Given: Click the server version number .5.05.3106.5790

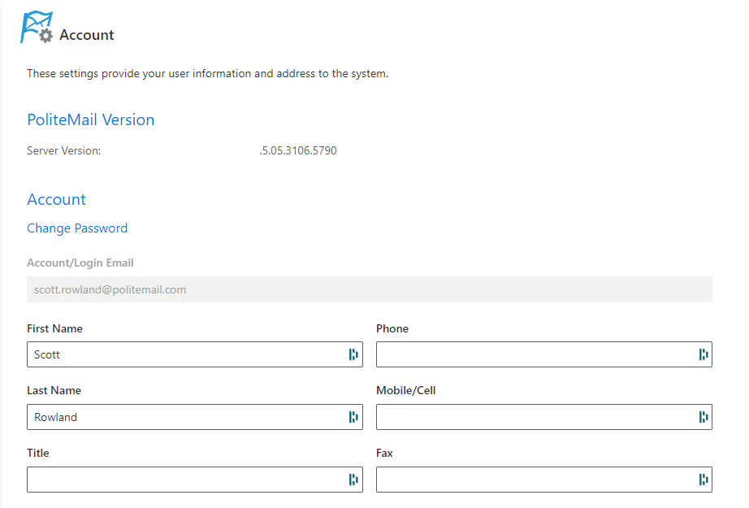Looking at the screenshot, I should coord(297,150).
